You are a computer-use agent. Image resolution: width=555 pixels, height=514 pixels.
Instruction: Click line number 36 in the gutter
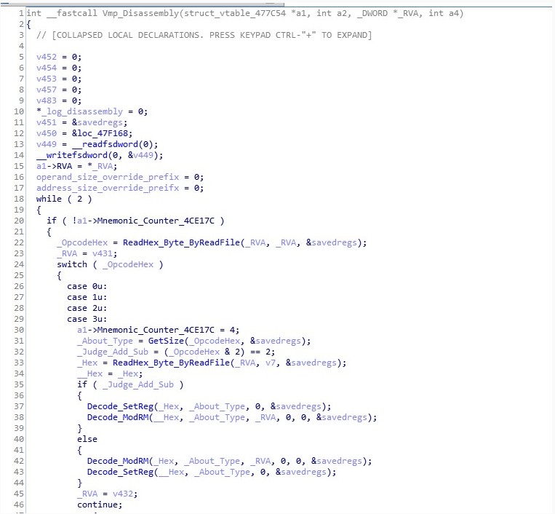point(19,395)
